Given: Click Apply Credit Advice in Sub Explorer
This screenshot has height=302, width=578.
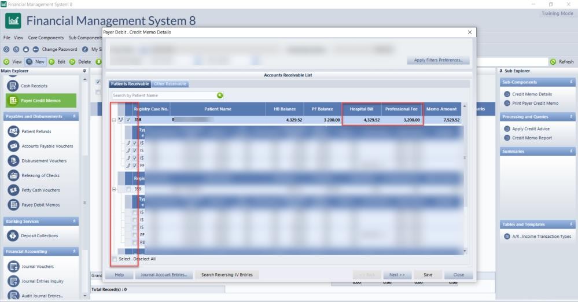Looking at the screenshot, I should tap(531, 129).
